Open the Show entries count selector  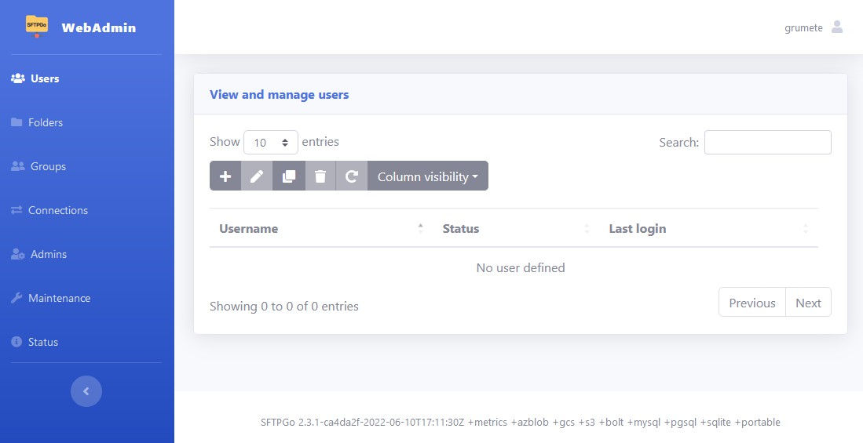pos(271,143)
